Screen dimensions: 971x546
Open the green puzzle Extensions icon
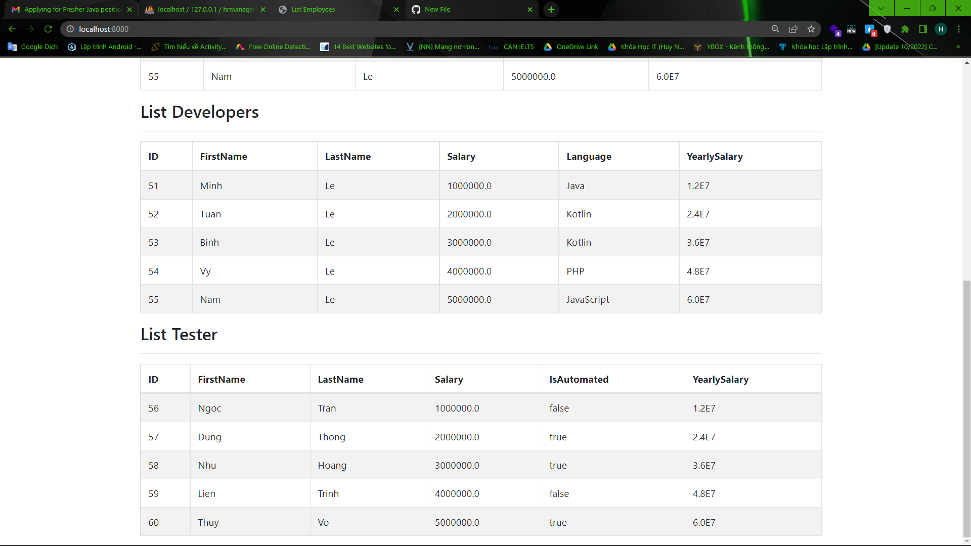coord(906,29)
